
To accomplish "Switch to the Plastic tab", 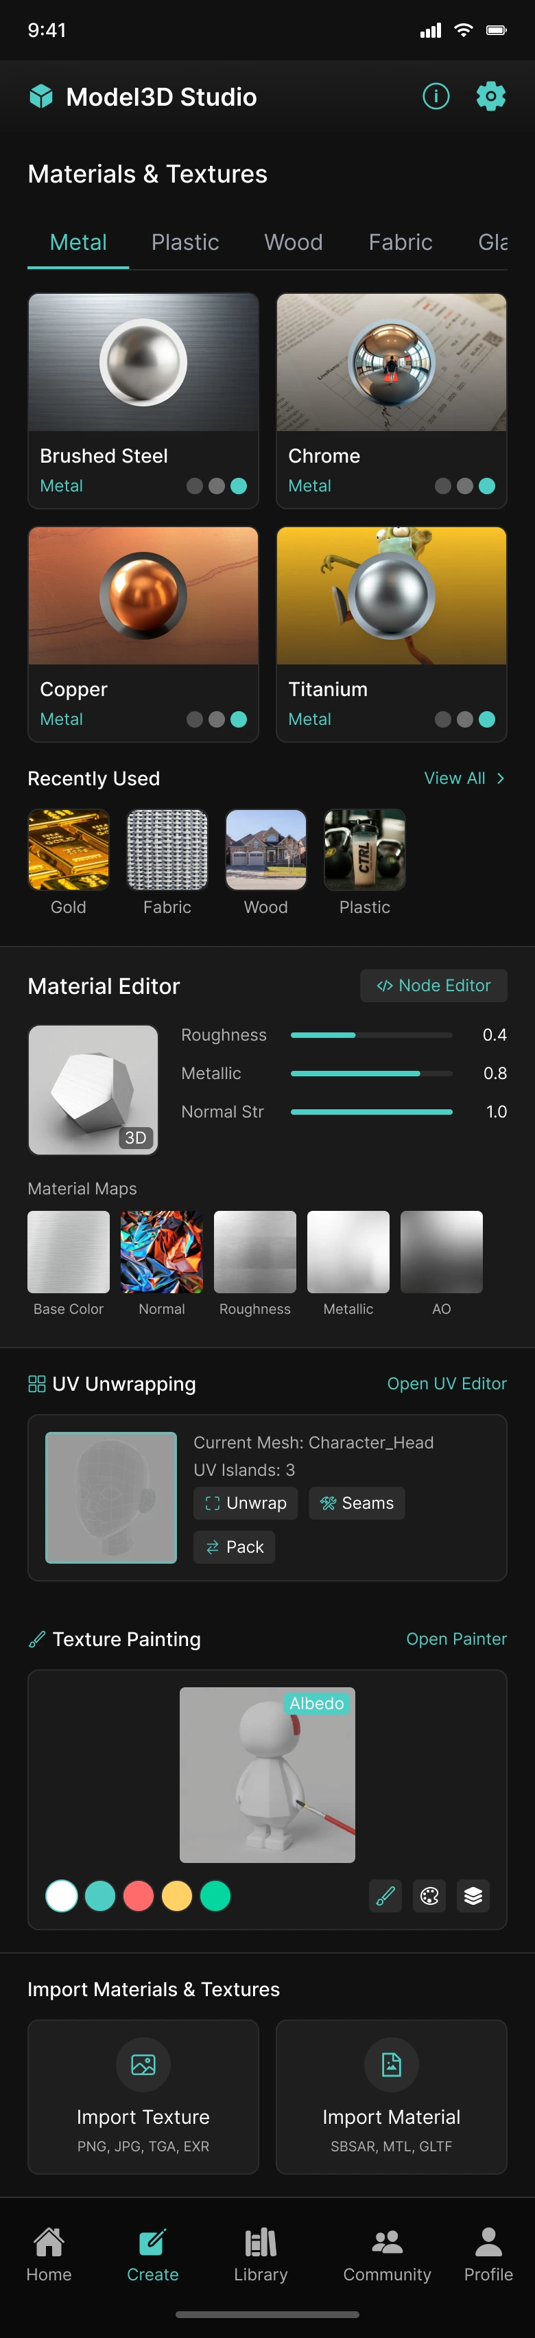I will pos(185,242).
